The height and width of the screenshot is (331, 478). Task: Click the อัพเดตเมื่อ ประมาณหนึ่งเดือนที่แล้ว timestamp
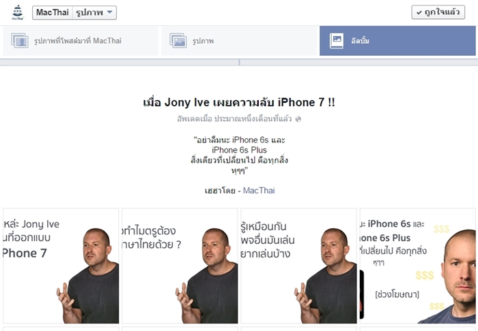click(x=234, y=119)
